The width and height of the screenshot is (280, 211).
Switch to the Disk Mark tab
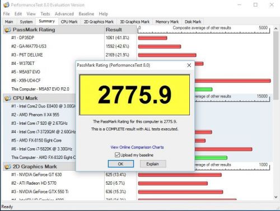point(193,22)
